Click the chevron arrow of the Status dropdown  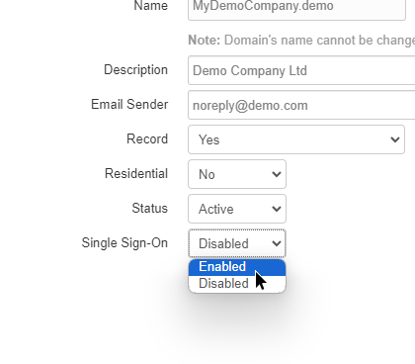click(x=277, y=209)
